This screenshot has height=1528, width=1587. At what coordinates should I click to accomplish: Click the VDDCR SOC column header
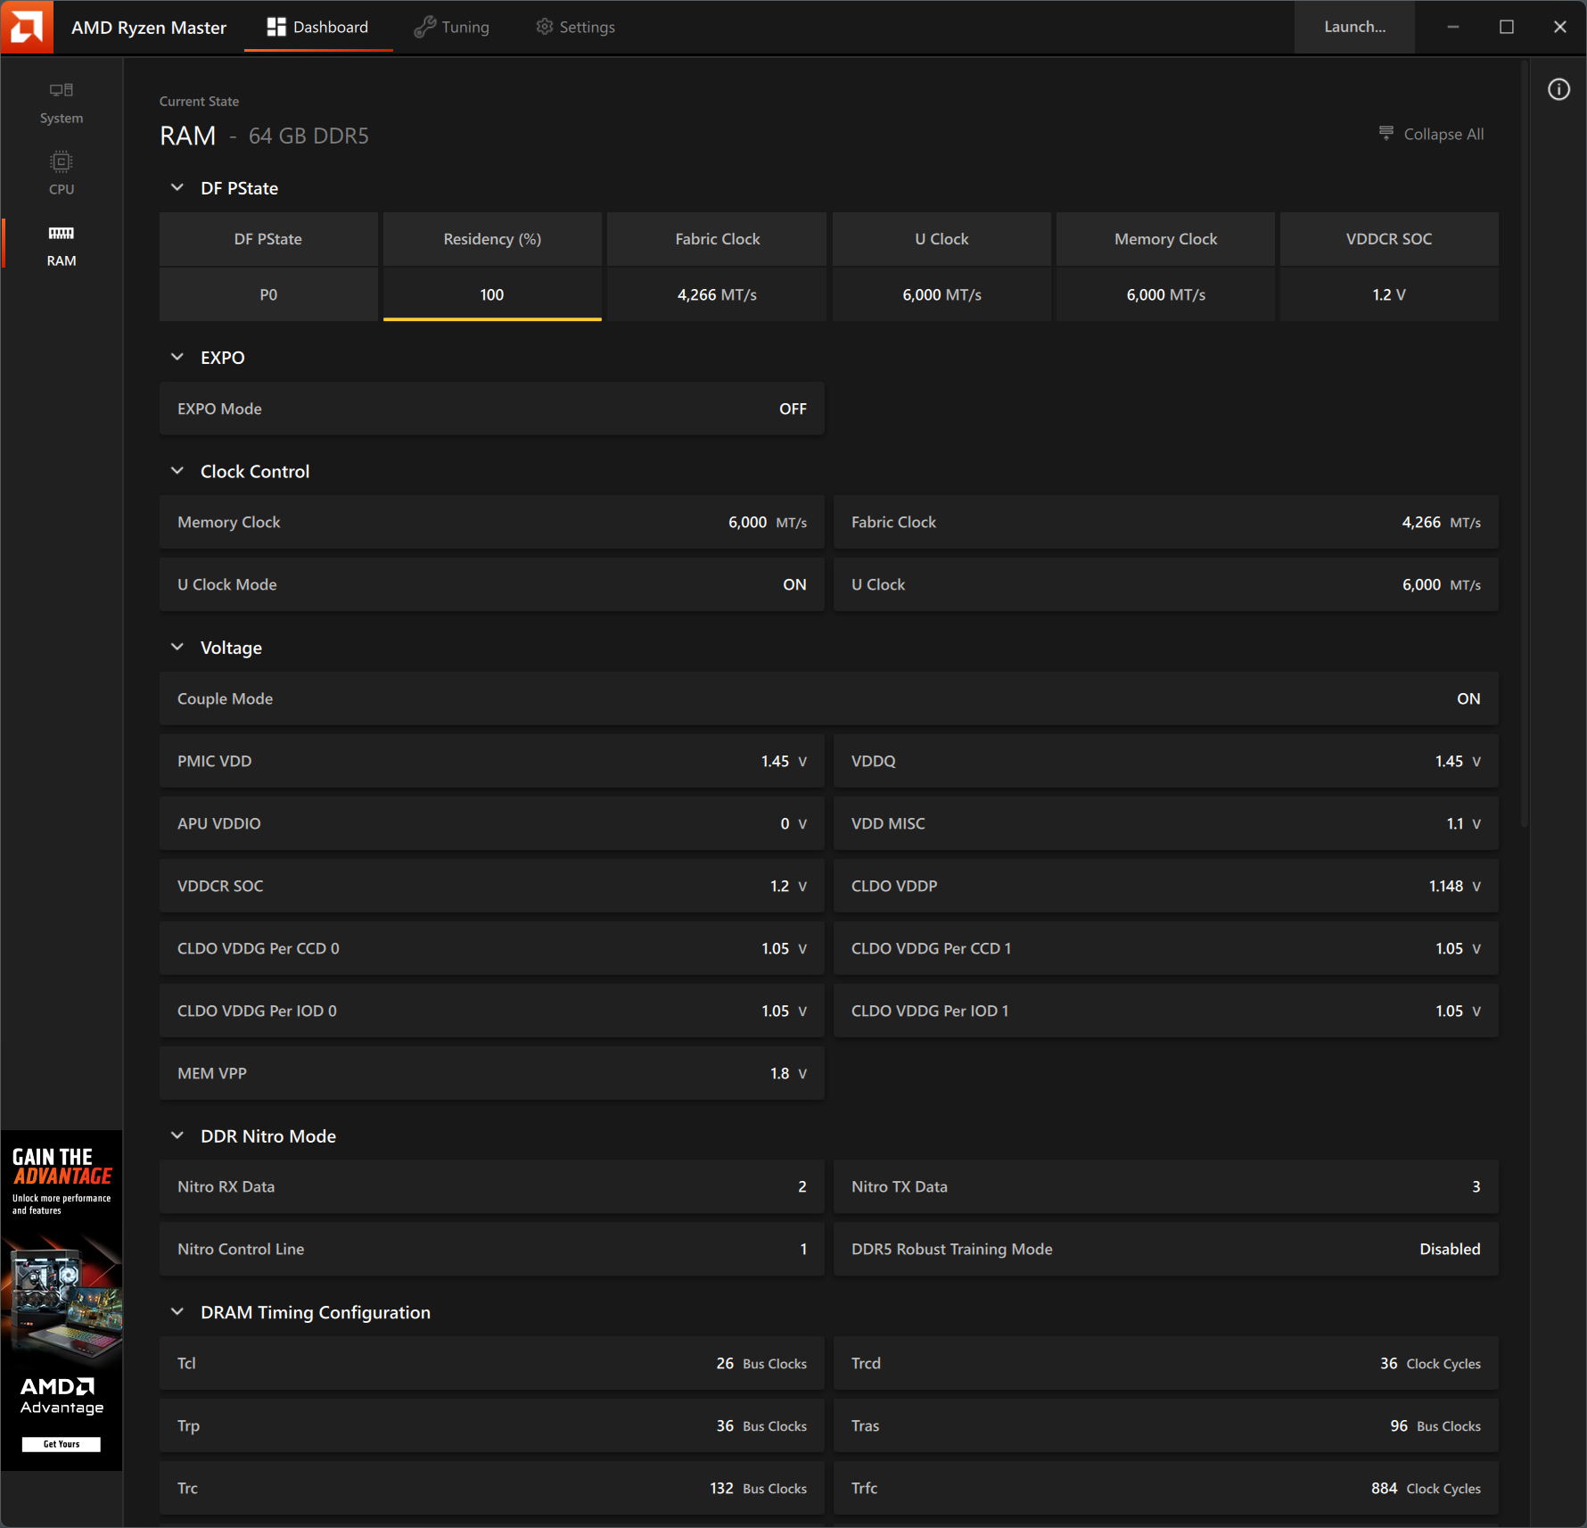[x=1389, y=239]
